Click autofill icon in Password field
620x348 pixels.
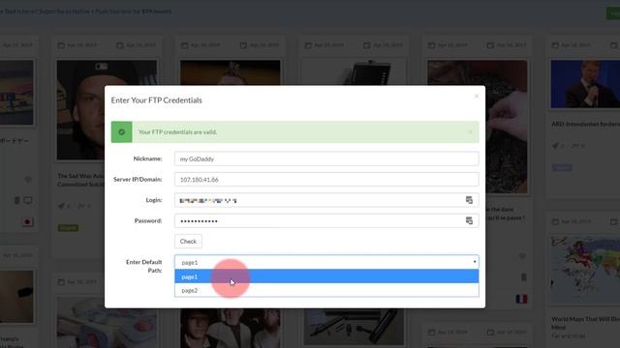(x=469, y=220)
